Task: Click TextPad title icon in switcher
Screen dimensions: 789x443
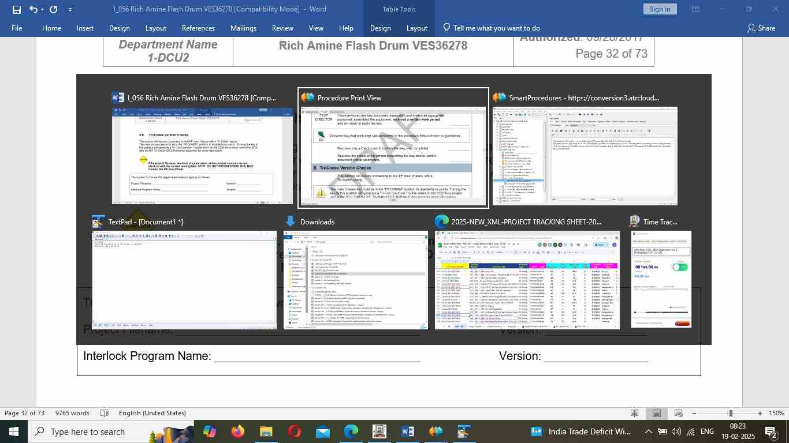Action: (98, 221)
